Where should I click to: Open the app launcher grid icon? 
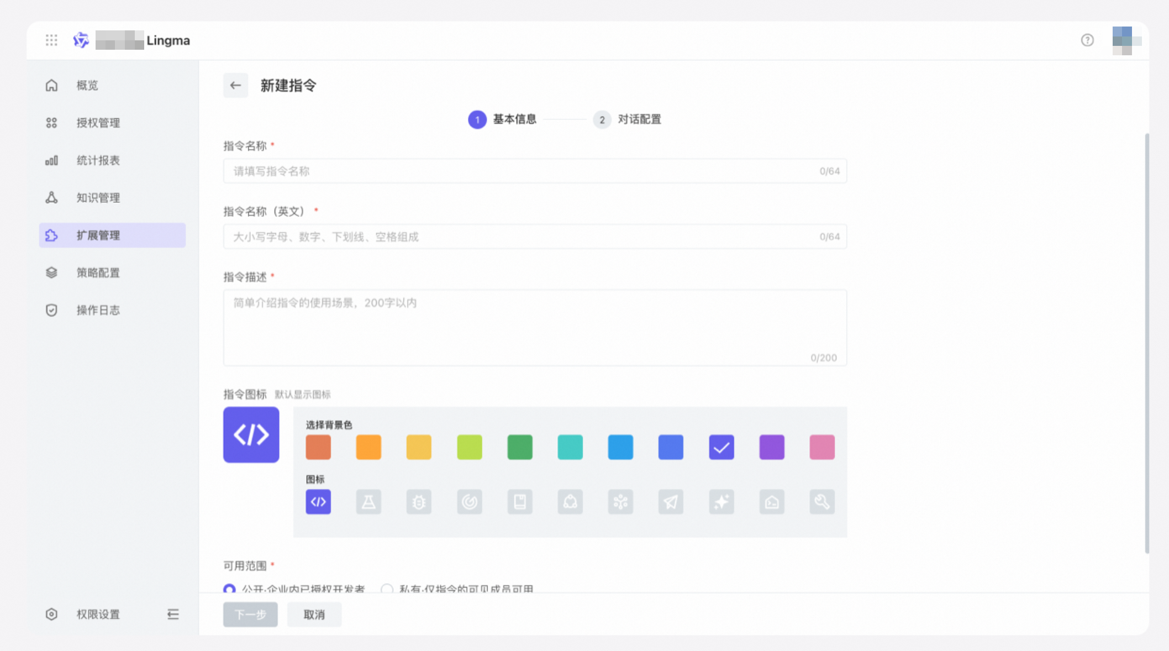coord(51,40)
